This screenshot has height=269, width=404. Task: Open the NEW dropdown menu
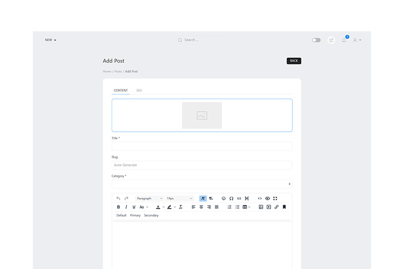50,40
